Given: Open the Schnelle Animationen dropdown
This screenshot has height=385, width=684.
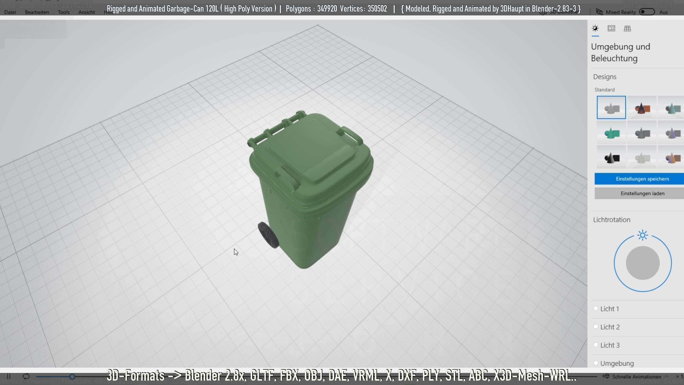Looking at the screenshot, I should click(636, 377).
